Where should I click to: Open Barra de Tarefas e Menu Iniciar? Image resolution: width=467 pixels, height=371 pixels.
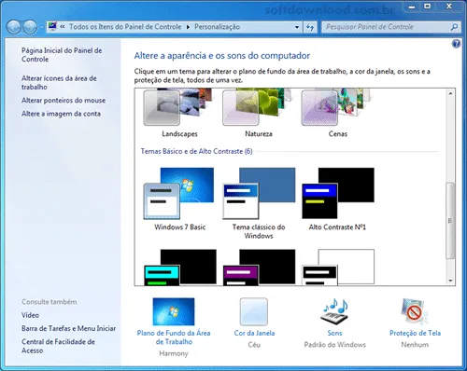point(68,328)
